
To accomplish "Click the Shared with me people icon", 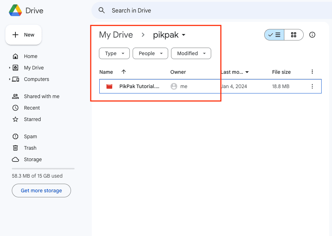I will (15, 96).
